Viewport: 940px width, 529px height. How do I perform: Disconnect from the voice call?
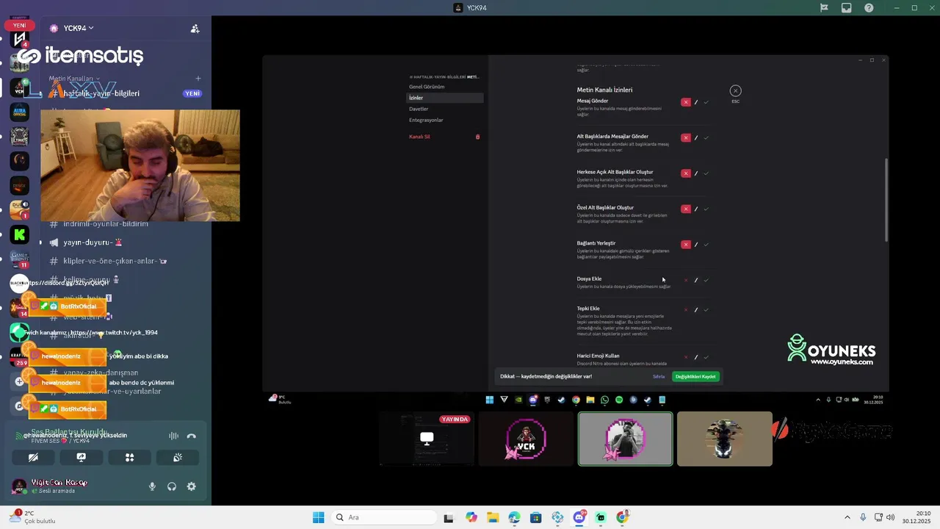coord(192,436)
